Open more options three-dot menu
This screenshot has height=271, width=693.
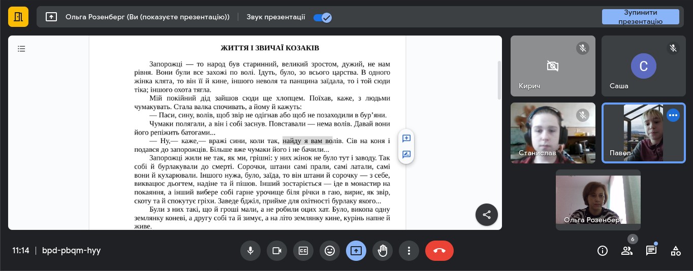click(x=409, y=251)
